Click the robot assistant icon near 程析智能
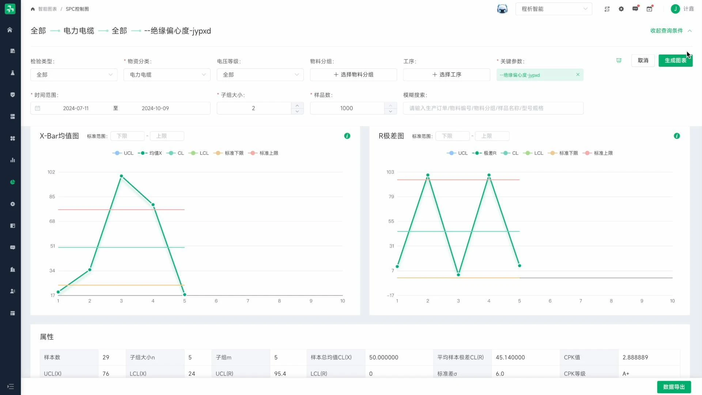The image size is (702, 395). coord(502,9)
